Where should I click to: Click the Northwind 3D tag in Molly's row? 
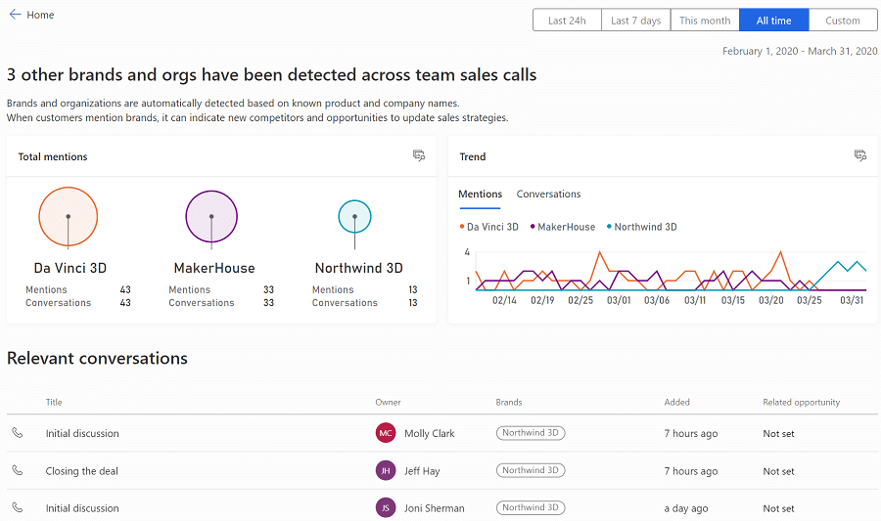click(x=531, y=433)
